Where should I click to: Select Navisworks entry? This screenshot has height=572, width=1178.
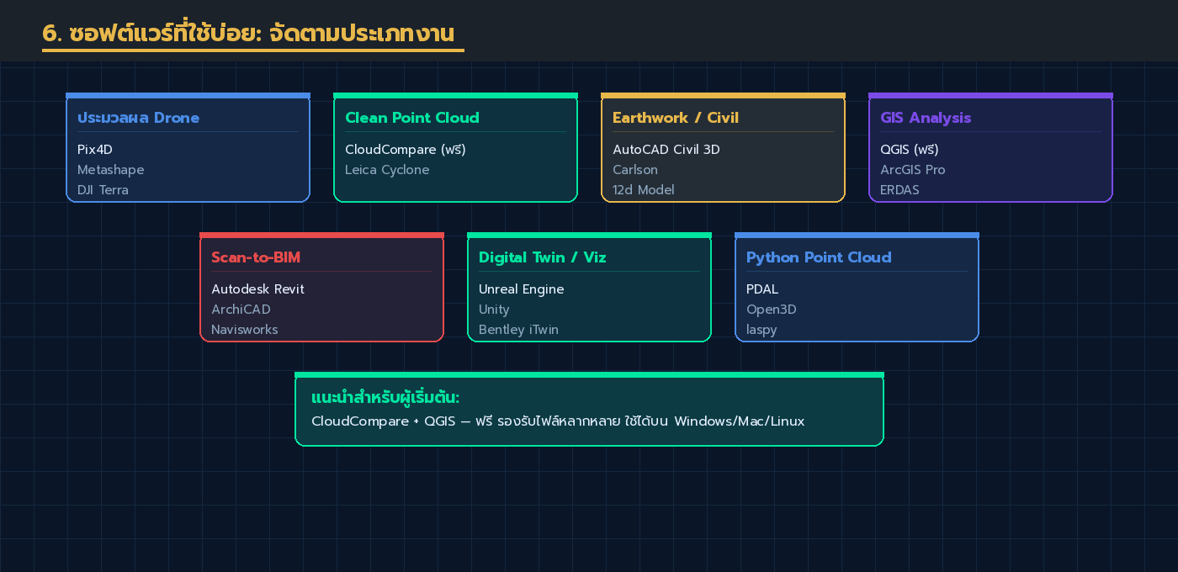pyautogui.click(x=245, y=330)
